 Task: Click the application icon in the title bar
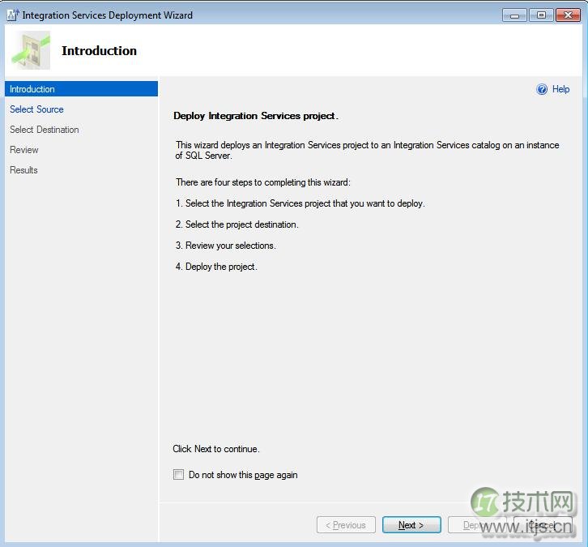[12, 15]
